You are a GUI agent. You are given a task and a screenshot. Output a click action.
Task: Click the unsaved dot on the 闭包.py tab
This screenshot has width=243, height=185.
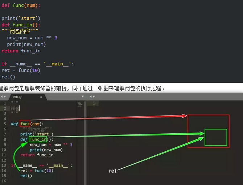coord(41,97)
